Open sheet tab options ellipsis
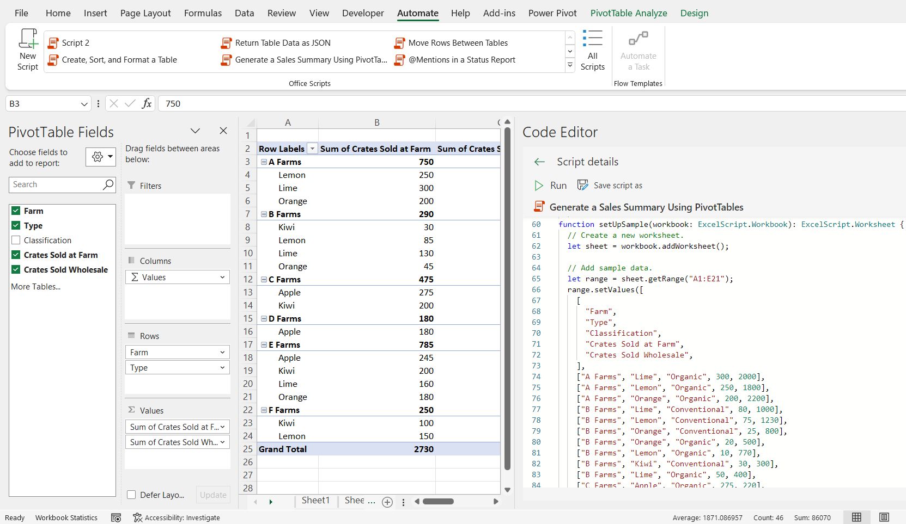Image resolution: width=906 pixels, height=524 pixels. 403,502
